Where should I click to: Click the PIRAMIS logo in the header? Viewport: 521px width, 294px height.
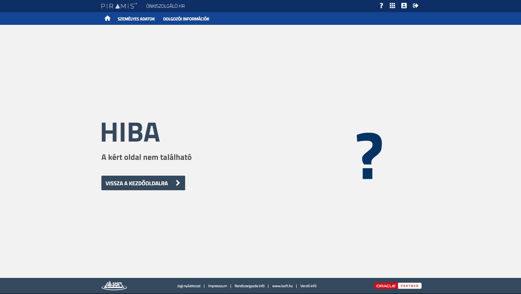tap(119, 6)
